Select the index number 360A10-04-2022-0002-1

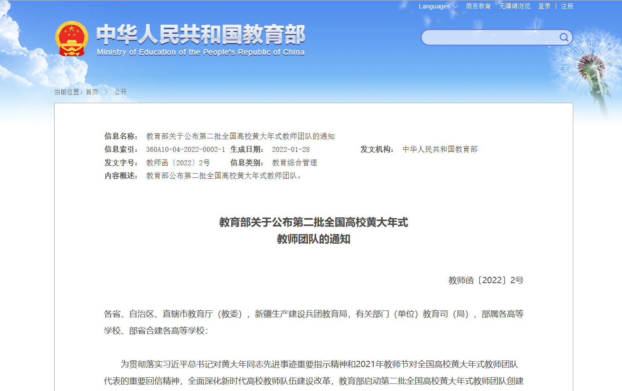186,149
